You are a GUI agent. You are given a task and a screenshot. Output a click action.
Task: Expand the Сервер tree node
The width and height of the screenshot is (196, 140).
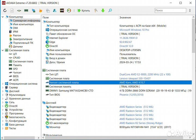[x=3, y=88]
